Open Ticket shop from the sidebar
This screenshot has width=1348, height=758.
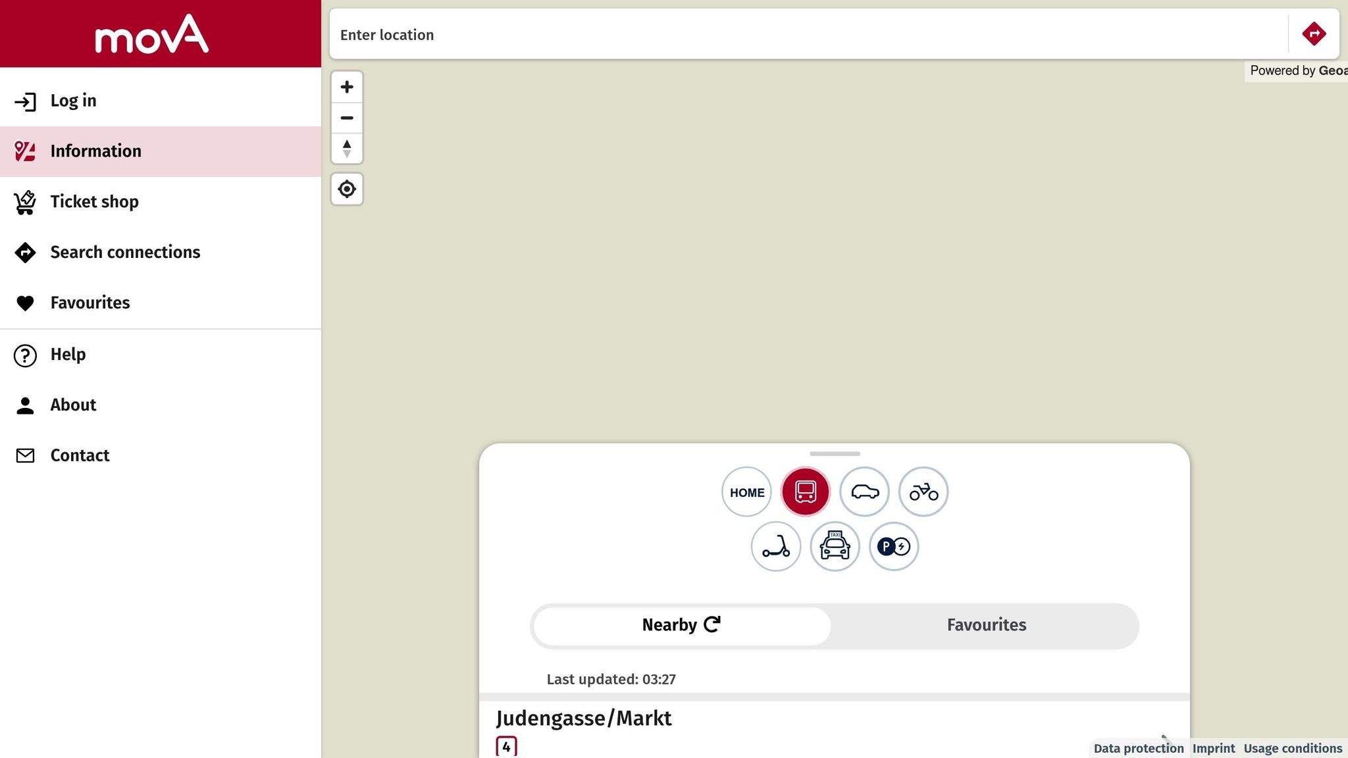click(94, 201)
